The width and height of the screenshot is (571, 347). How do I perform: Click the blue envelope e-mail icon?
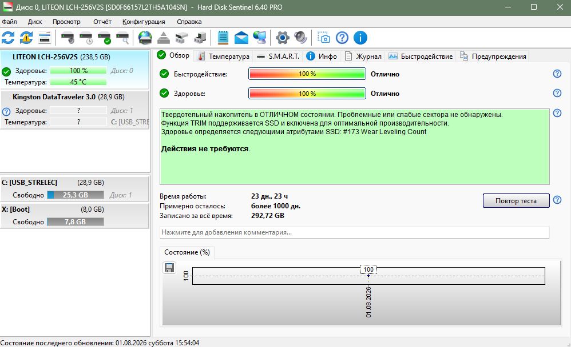pyautogui.click(x=241, y=38)
